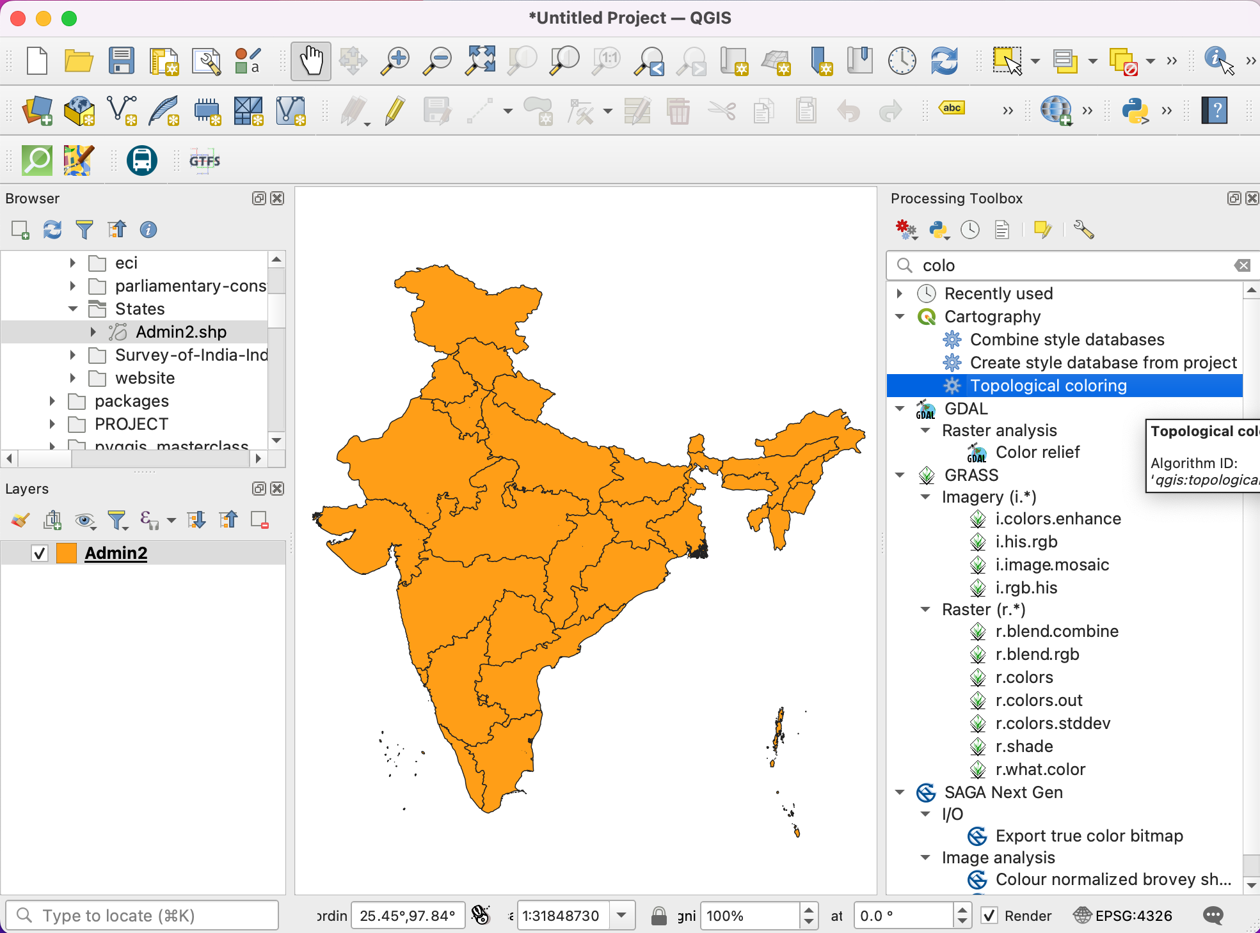This screenshot has width=1260, height=933.
Task: Open the map scale dropdown
Action: [621, 916]
